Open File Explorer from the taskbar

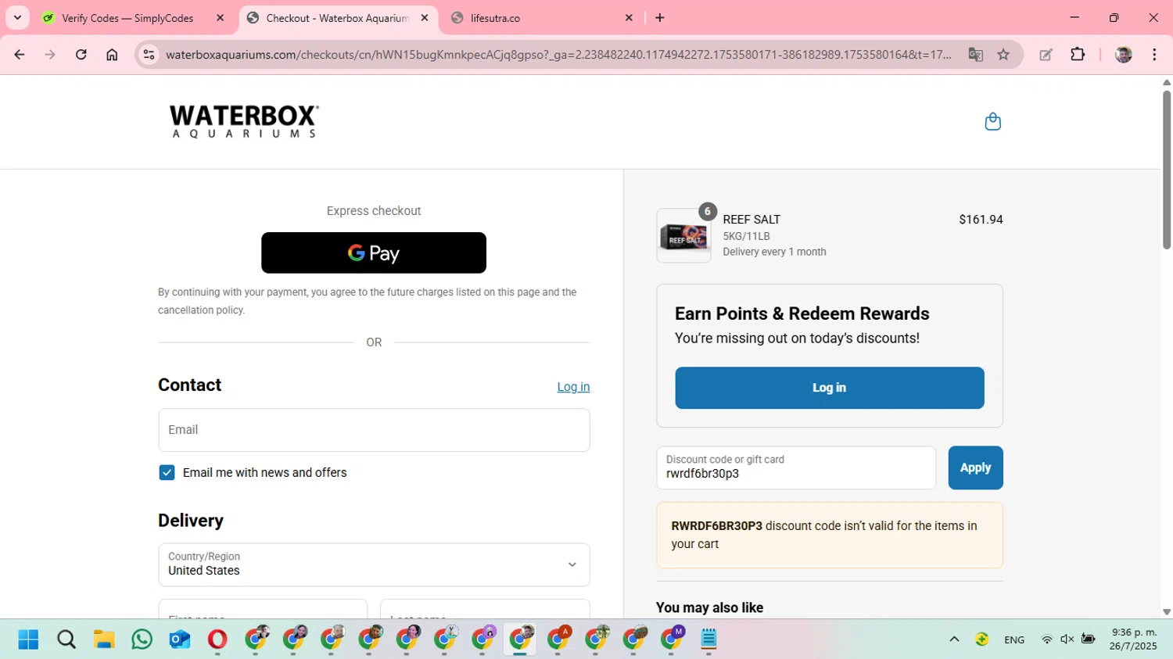104,639
